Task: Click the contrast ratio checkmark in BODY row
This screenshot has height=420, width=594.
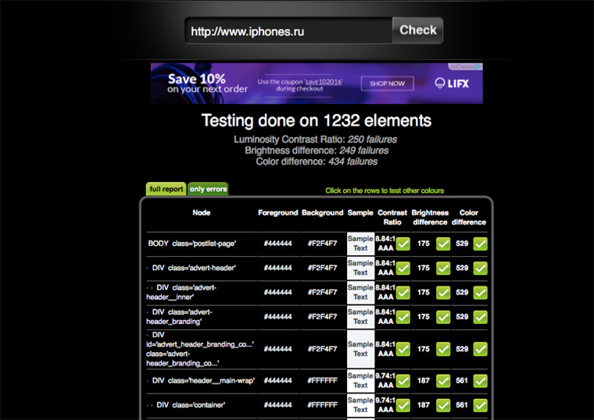Action: (x=403, y=244)
